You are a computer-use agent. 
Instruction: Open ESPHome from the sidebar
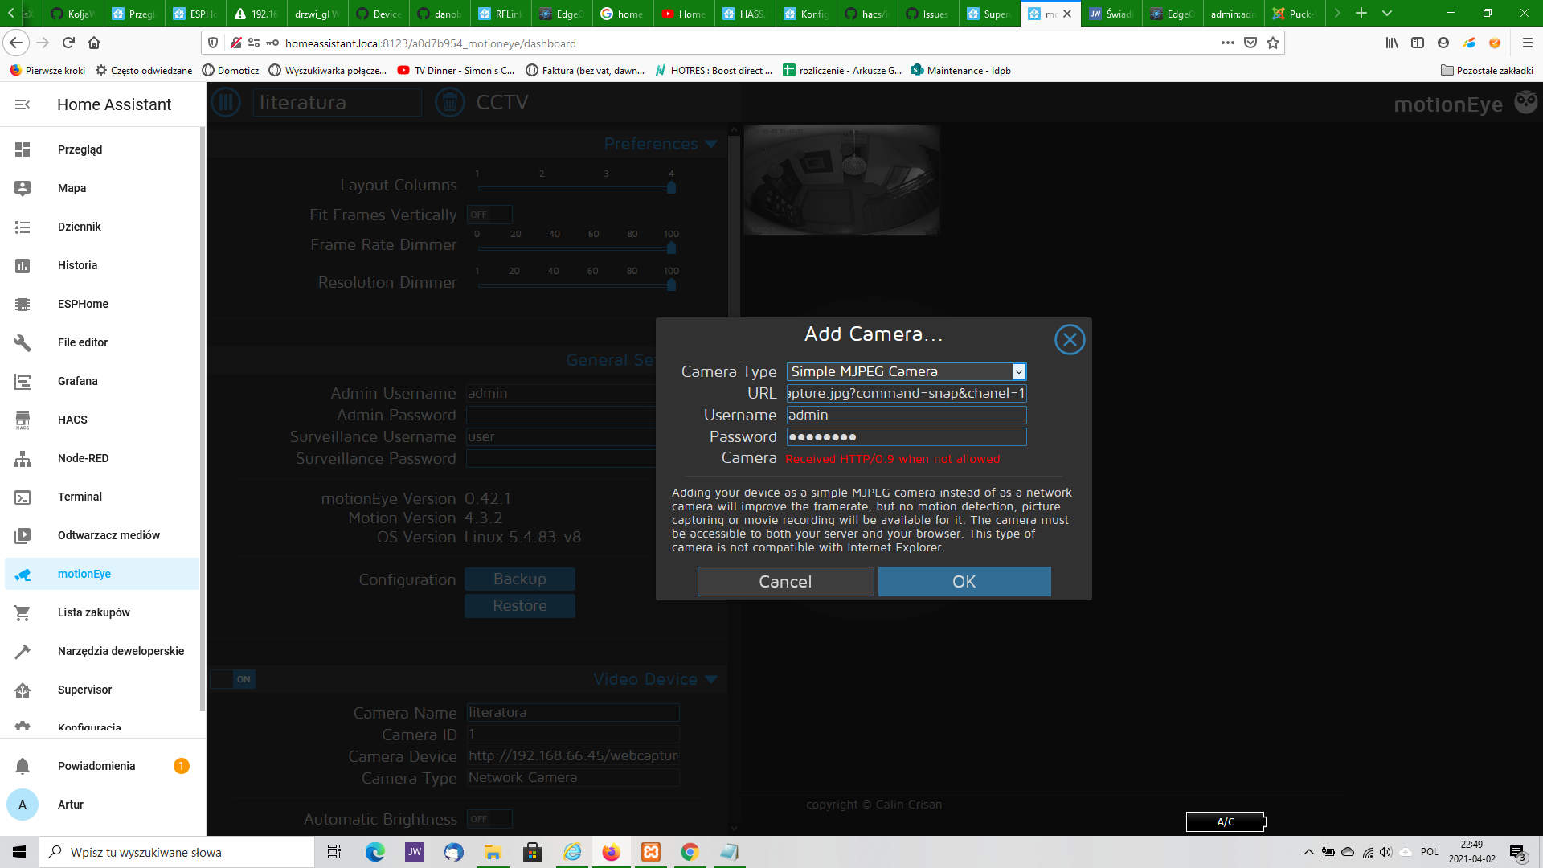pos(83,304)
